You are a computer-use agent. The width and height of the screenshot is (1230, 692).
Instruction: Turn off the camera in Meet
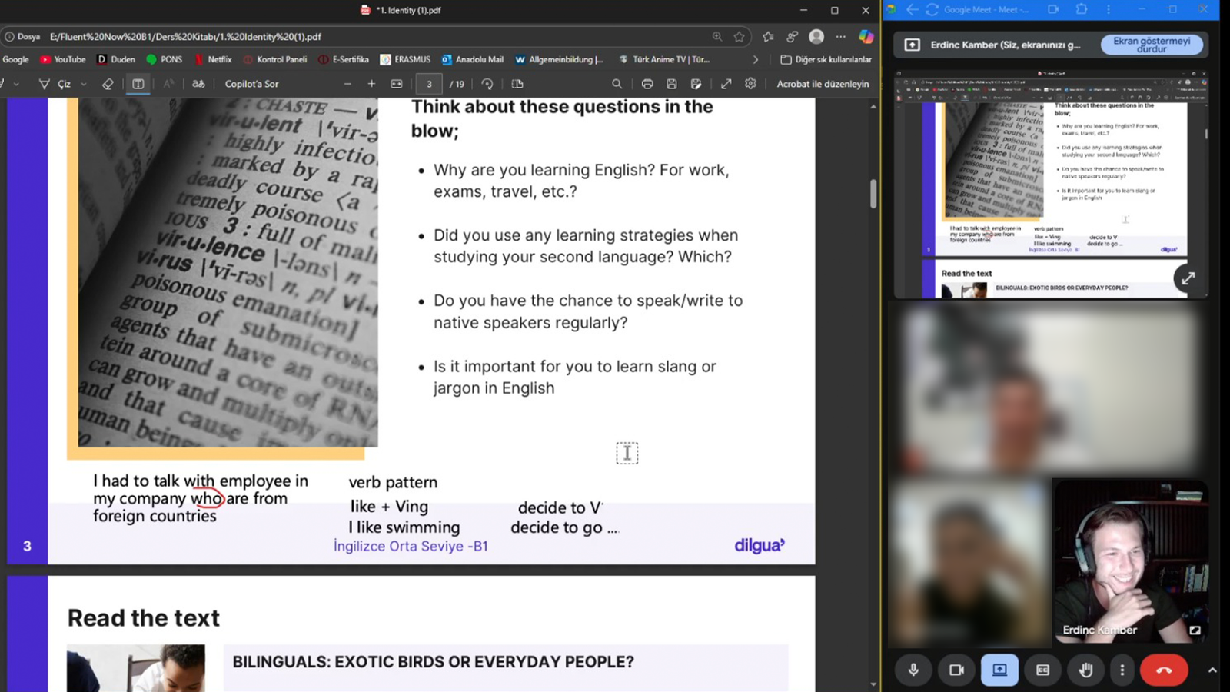tap(956, 670)
